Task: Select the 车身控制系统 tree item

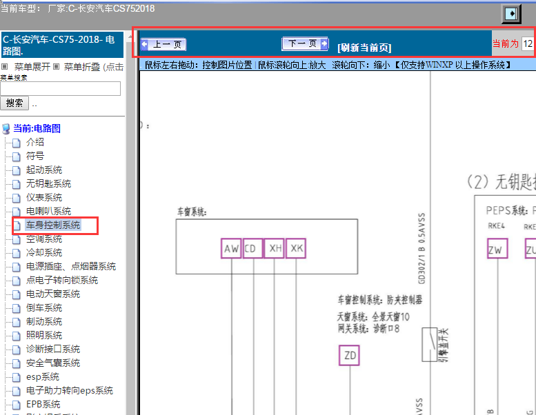Action: 53,225
